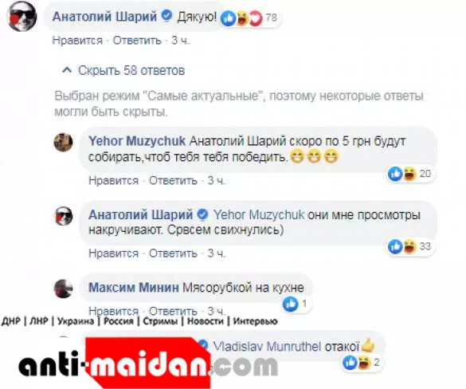Viewport: 466px width, 389px height.
Task: Click the like icon on Максим Минин's comment
Action: pos(291,305)
